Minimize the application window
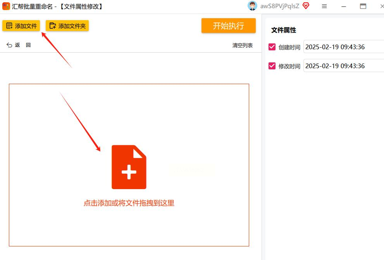 344,7
